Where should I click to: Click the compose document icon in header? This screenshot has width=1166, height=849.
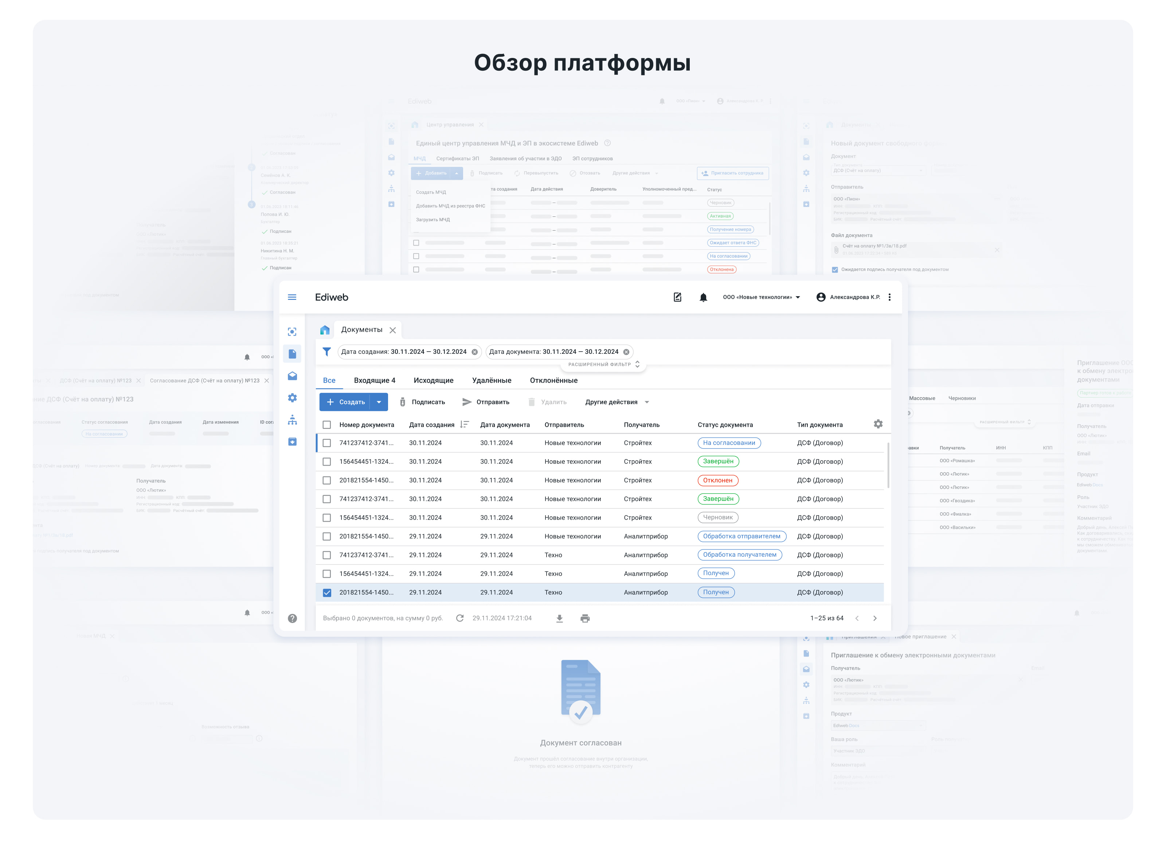(x=678, y=297)
